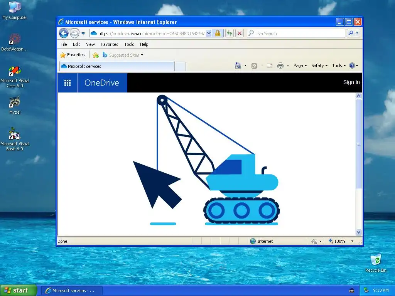Image resolution: width=395 pixels, height=296 pixels.
Task: Click the vertical scrollbar thumb
Action: pos(359,144)
